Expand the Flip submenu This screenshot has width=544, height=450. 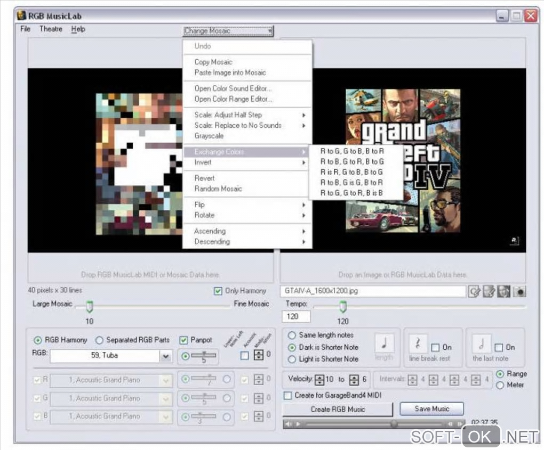click(247, 204)
